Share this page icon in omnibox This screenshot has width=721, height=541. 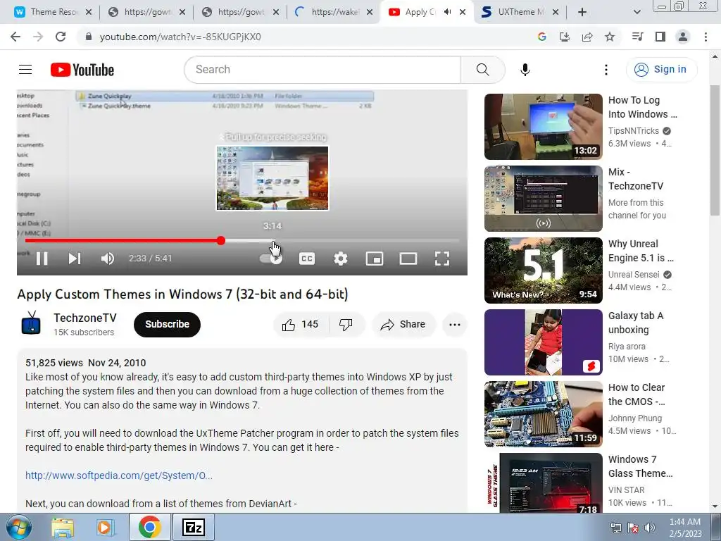(587, 37)
